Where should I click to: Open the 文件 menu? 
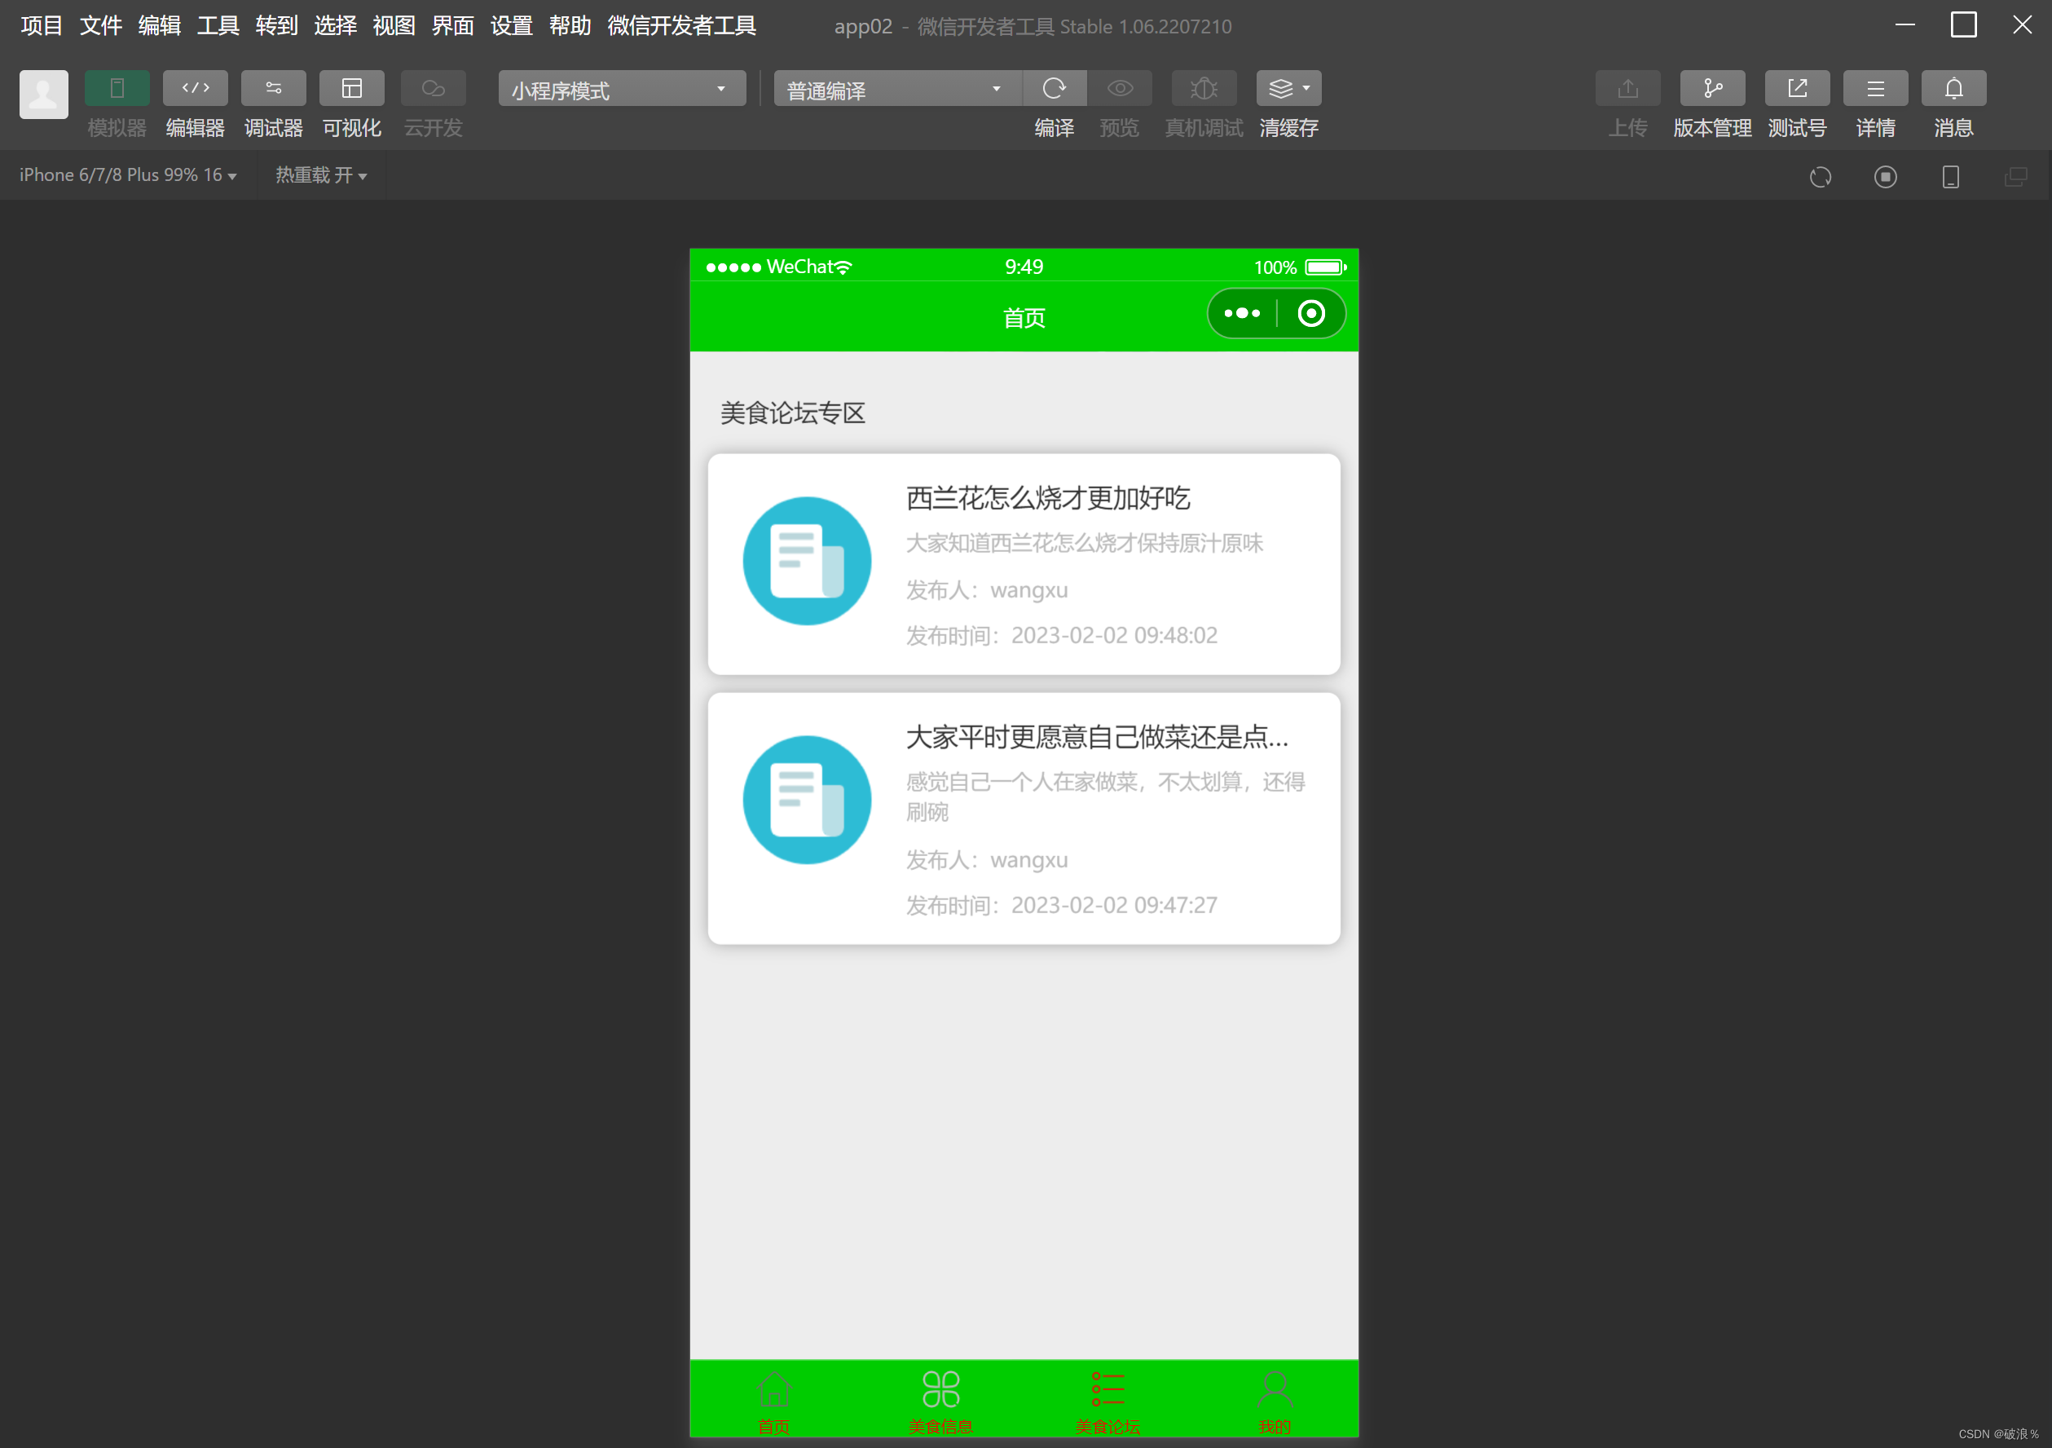(101, 26)
